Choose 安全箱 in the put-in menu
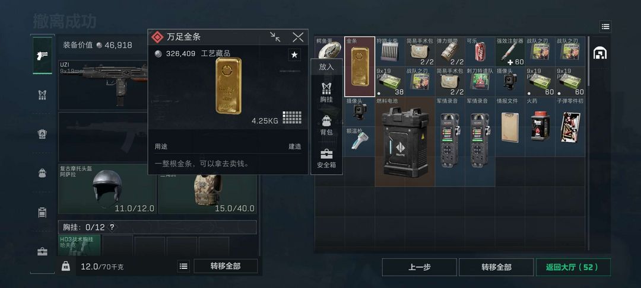 pyautogui.click(x=326, y=159)
